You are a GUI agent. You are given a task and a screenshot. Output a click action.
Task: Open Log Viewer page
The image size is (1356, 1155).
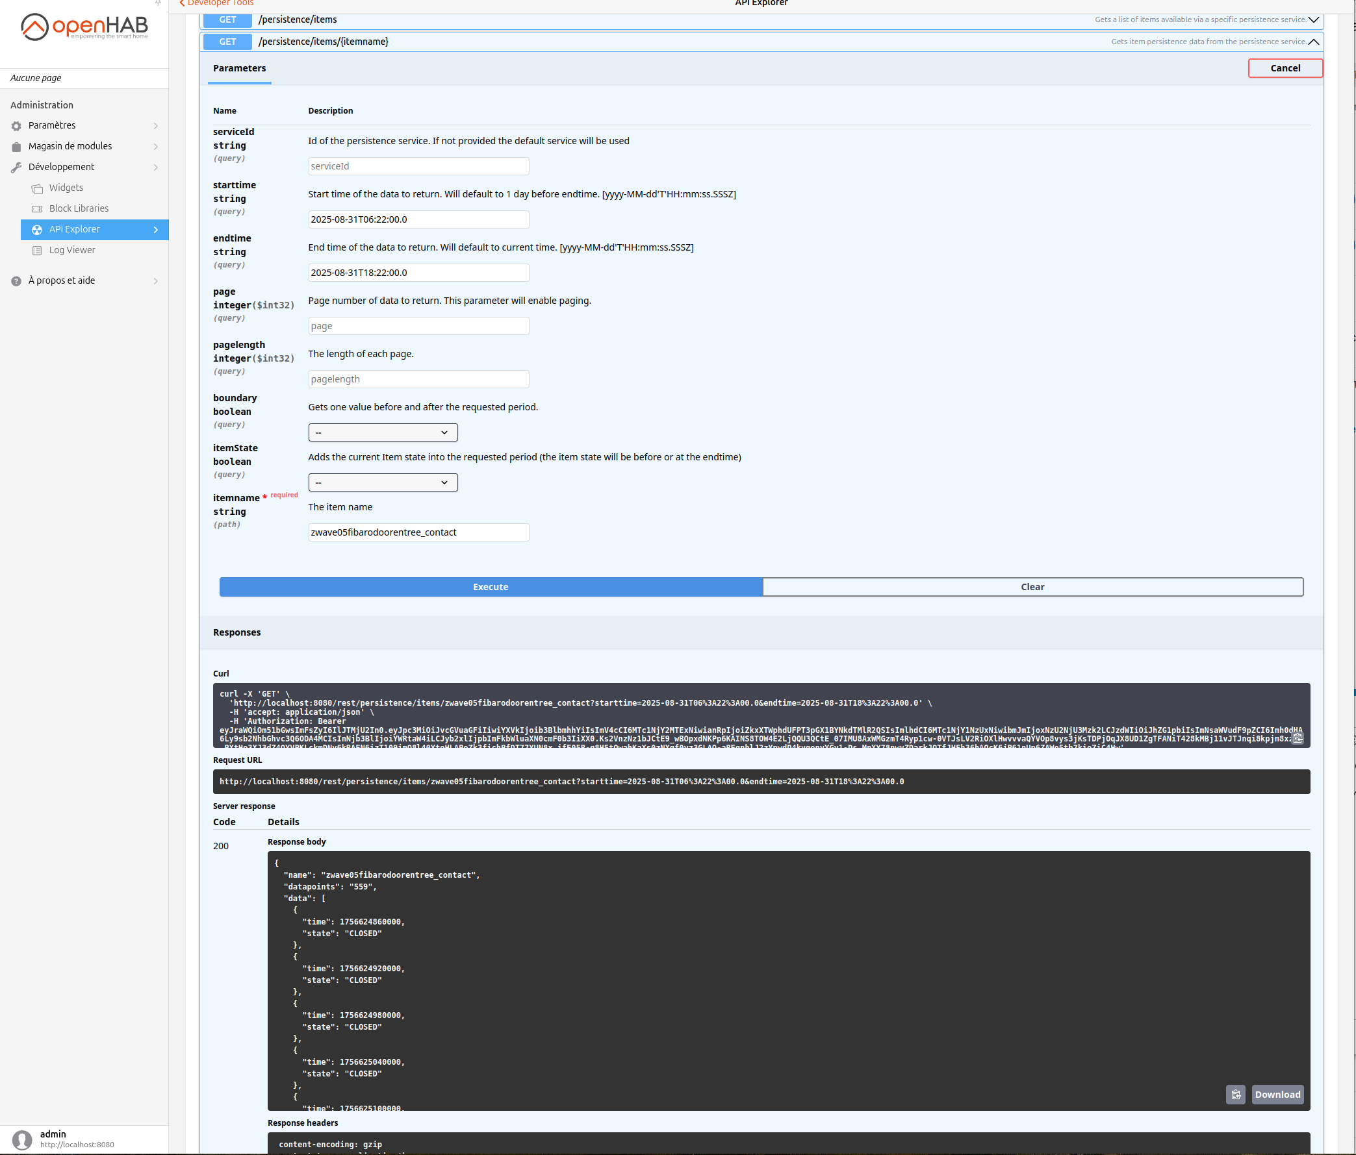coord(95,251)
